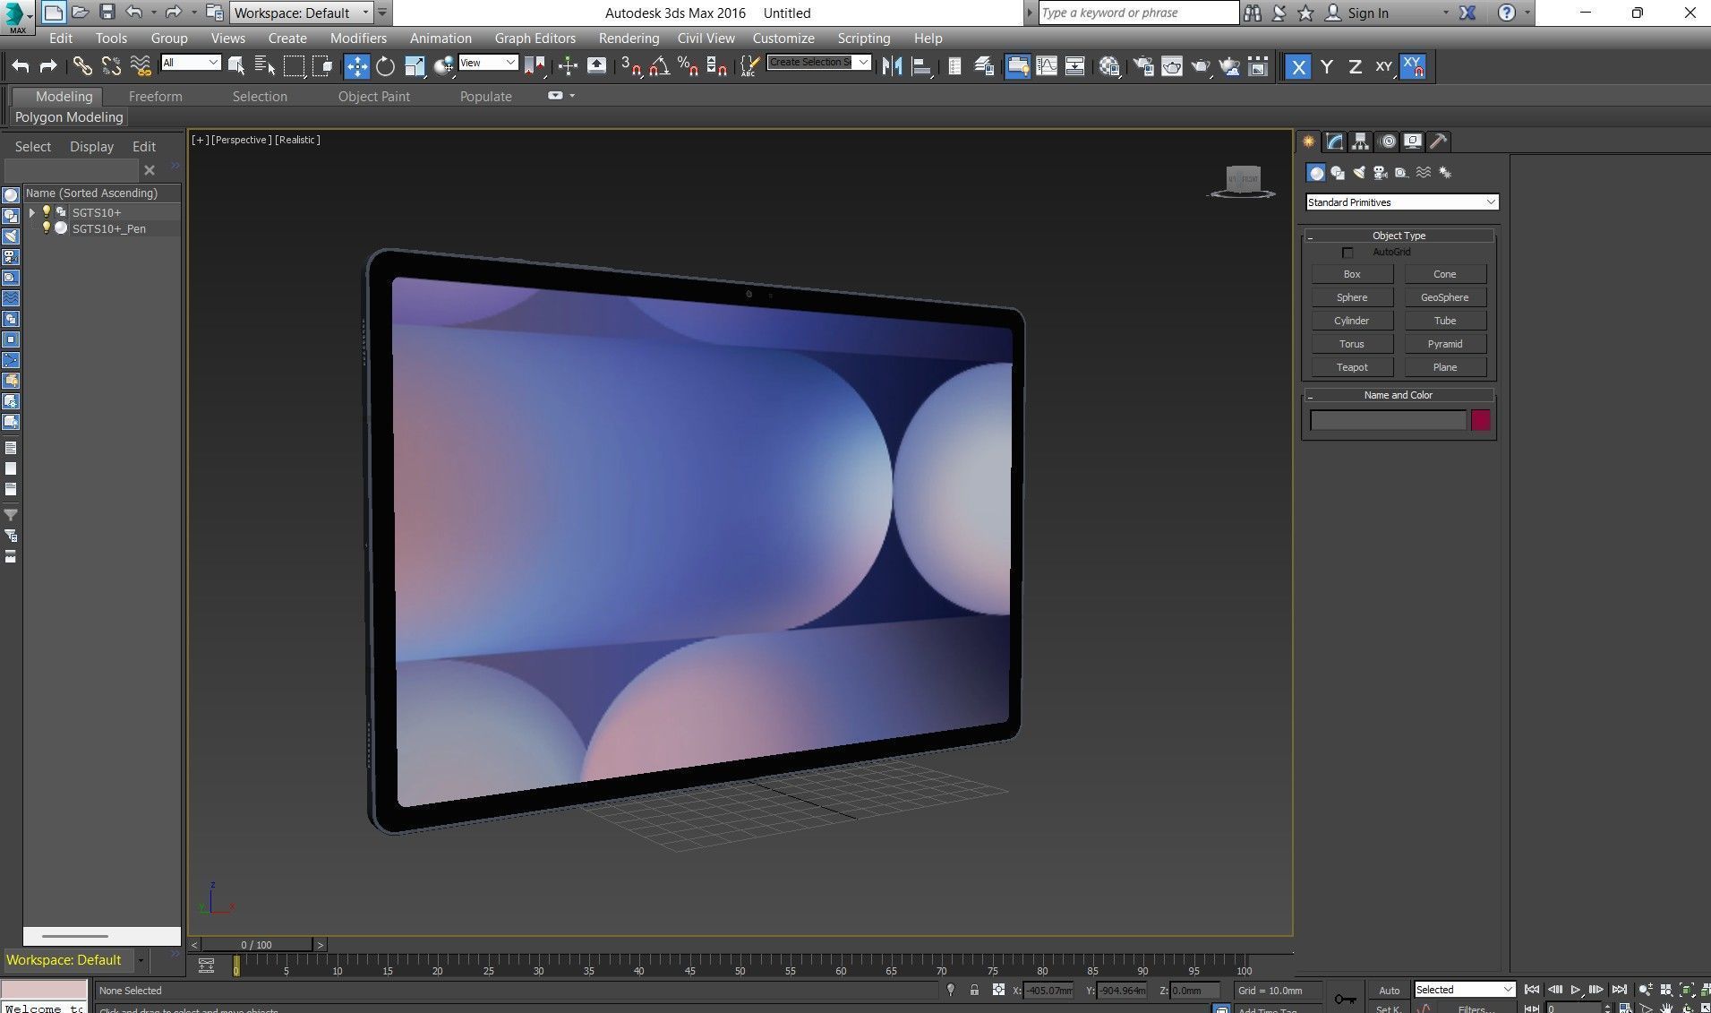This screenshot has height=1013, width=1711.
Task: Select the Shapes category icon
Action: pyautogui.click(x=1338, y=173)
